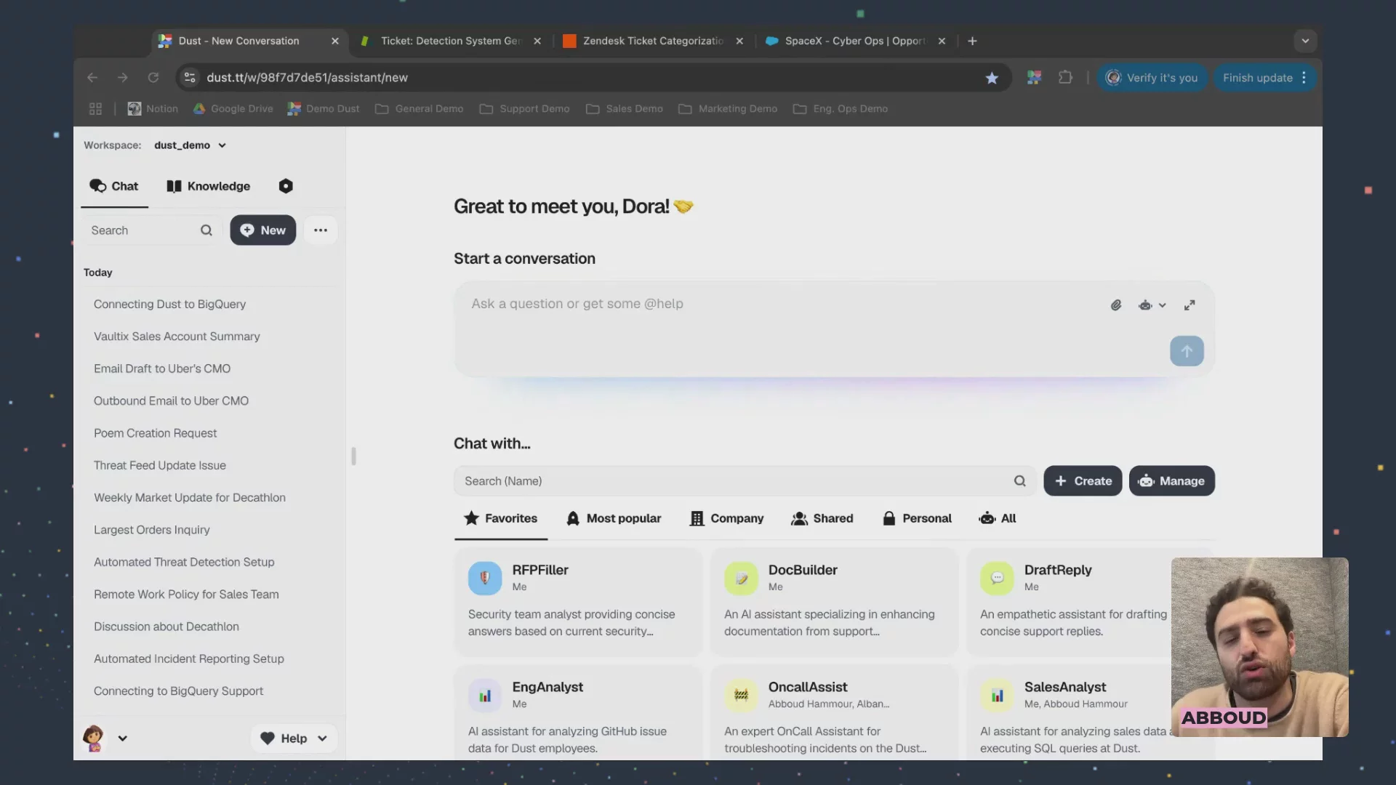Click the RFPFiller assistant avatar icon

point(485,579)
